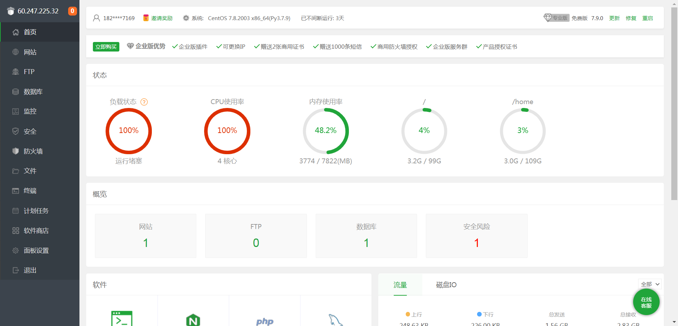Expand the 全部 network interface dropdown

(x=650, y=284)
